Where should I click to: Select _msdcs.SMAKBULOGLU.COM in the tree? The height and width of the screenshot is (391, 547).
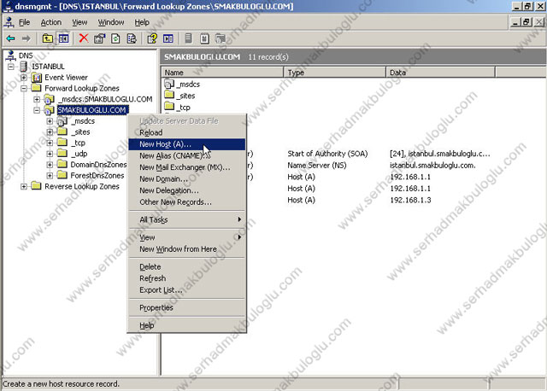105,99
